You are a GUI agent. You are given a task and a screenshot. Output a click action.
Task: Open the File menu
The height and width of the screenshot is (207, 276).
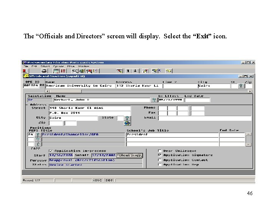[x=26, y=66]
